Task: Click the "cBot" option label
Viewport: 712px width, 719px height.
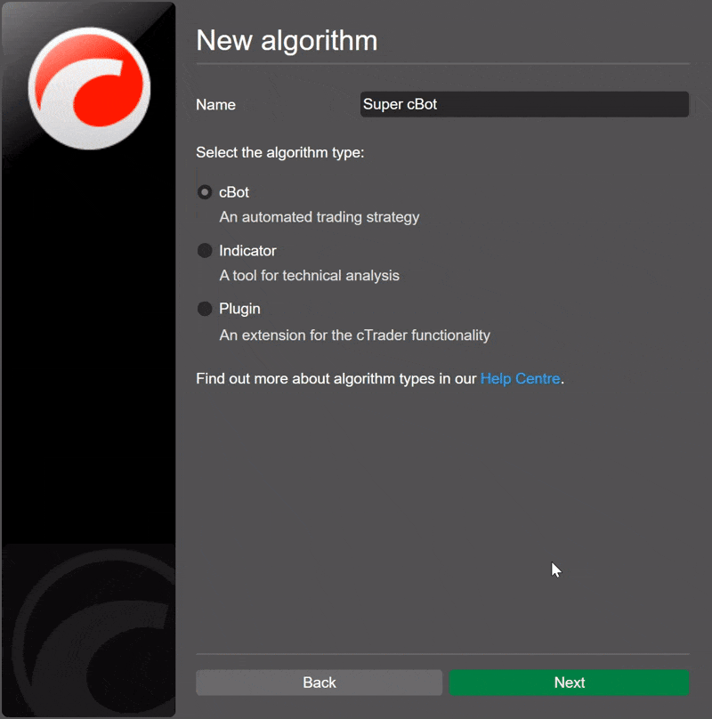Action: 234,192
